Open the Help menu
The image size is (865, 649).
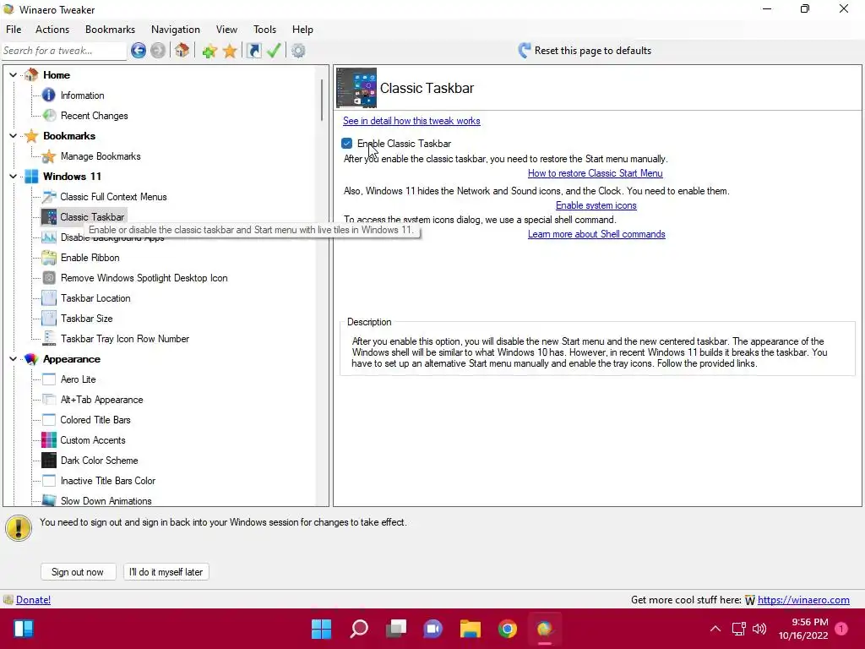tap(302, 30)
